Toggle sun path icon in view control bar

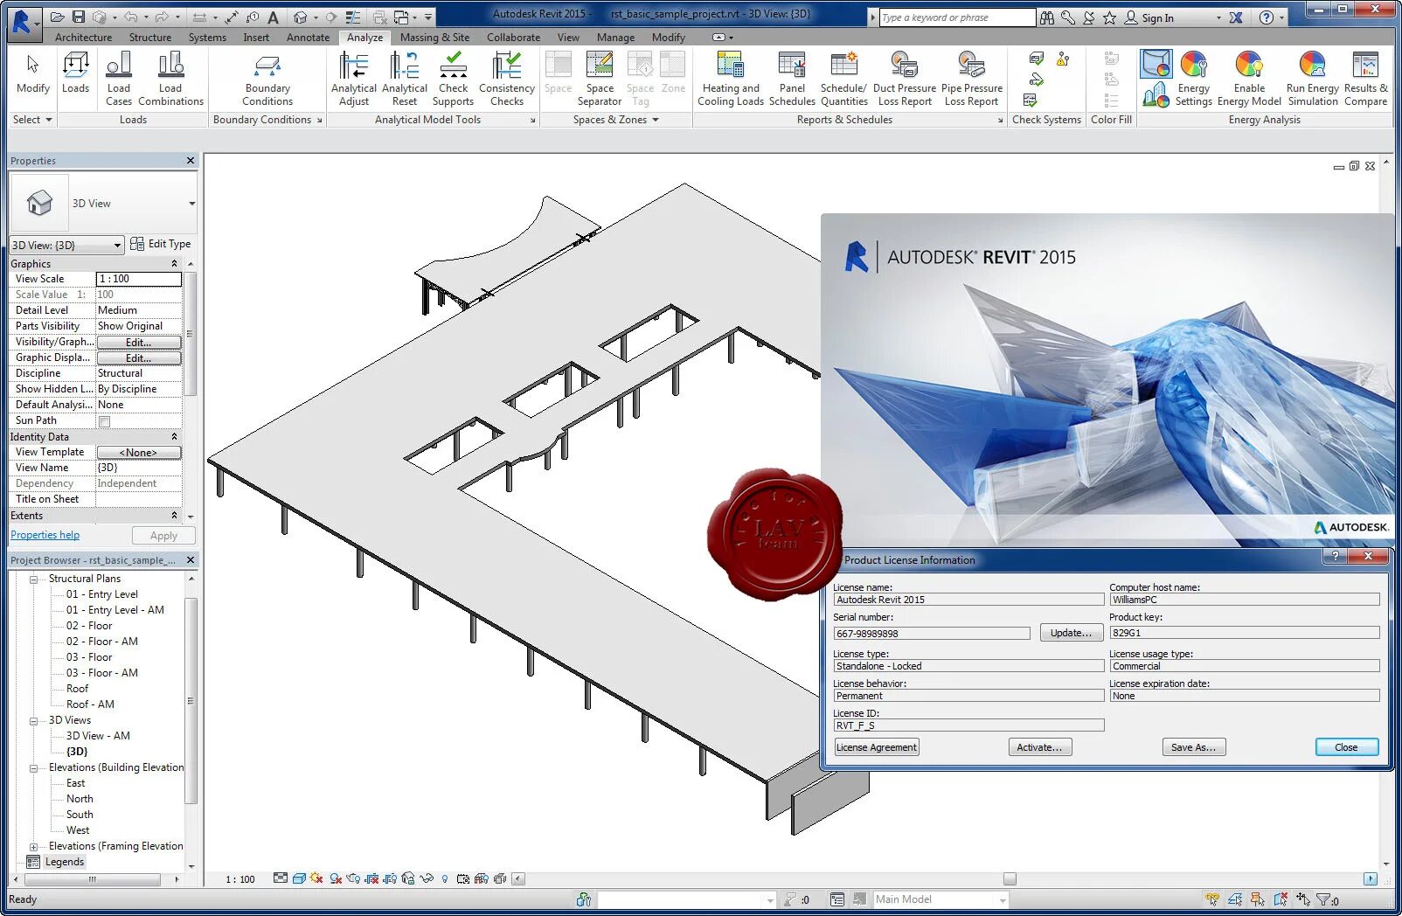[x=316, y=878]
